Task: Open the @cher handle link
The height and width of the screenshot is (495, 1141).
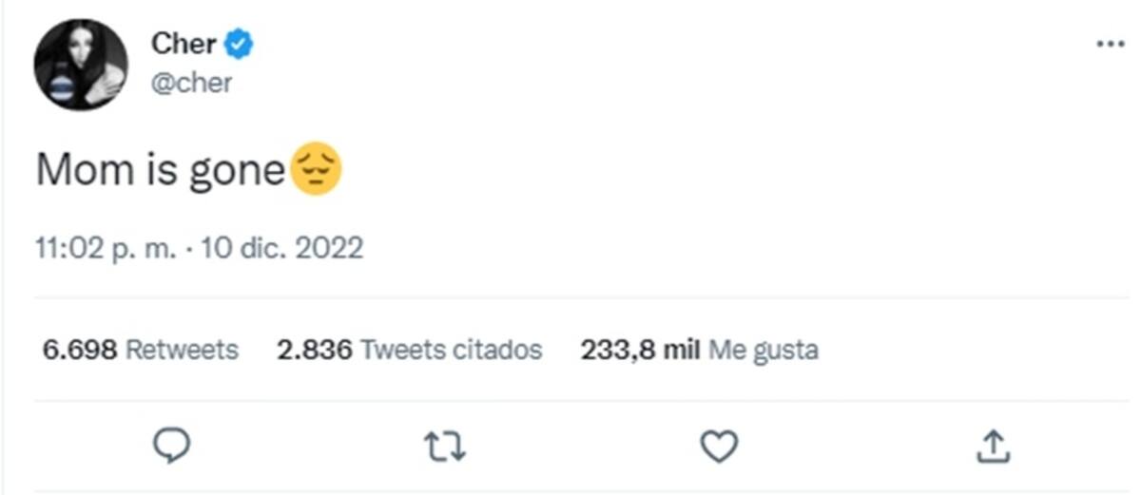Action: click(x=190, y=83)
